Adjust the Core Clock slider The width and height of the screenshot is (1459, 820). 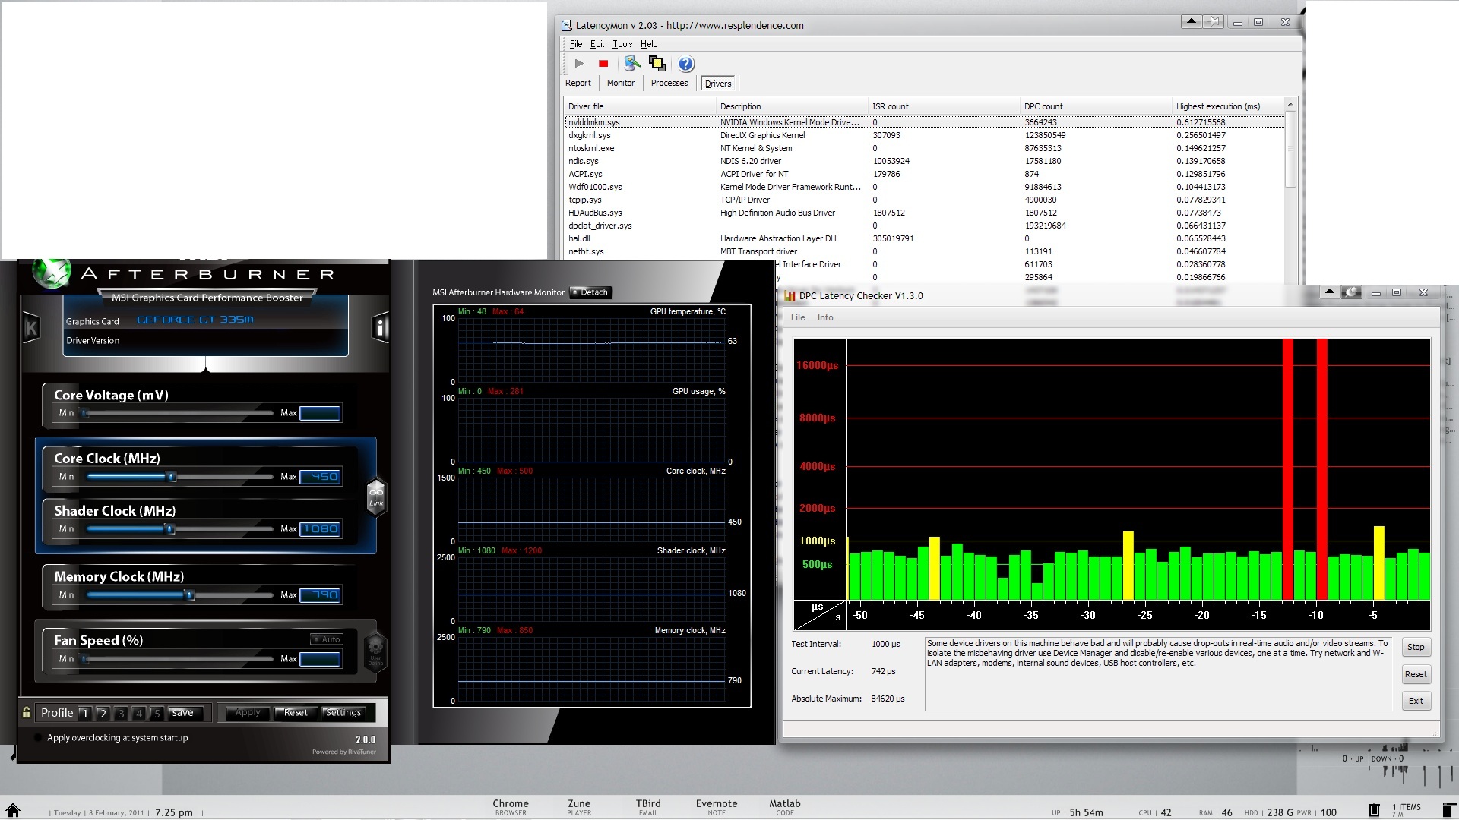pyautogui.click(x=172, y=477)
